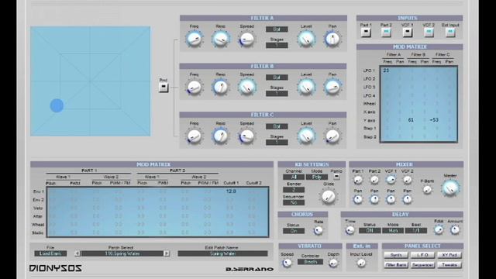Open the KB Settings Channel selector
The height and width of the screenshot is (279, 496).
pos(294,177)
